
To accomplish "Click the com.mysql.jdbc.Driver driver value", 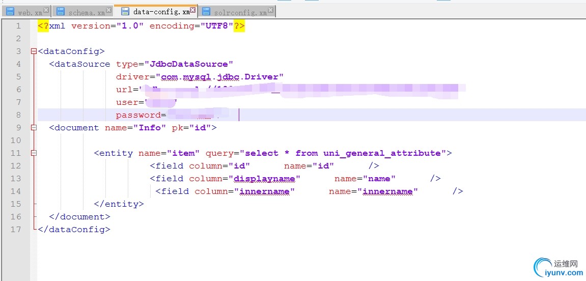I will (220, 77).
